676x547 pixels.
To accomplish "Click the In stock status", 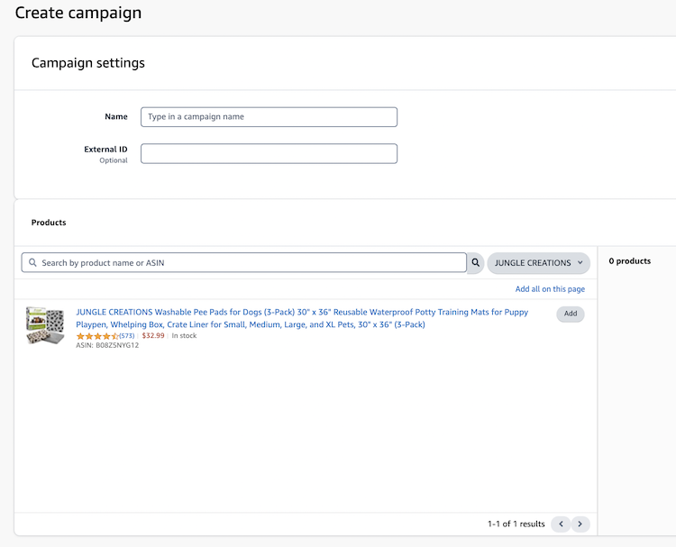I will (184, 335).
